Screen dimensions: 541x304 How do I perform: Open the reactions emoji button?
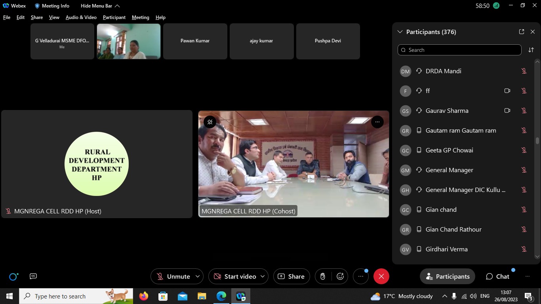[340, 276]
